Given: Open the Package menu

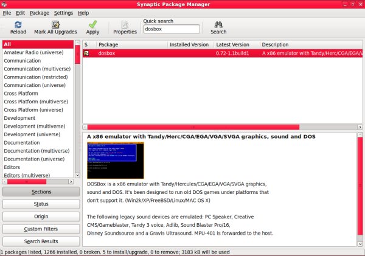Looking at the screenshot, I should [40, 13].
